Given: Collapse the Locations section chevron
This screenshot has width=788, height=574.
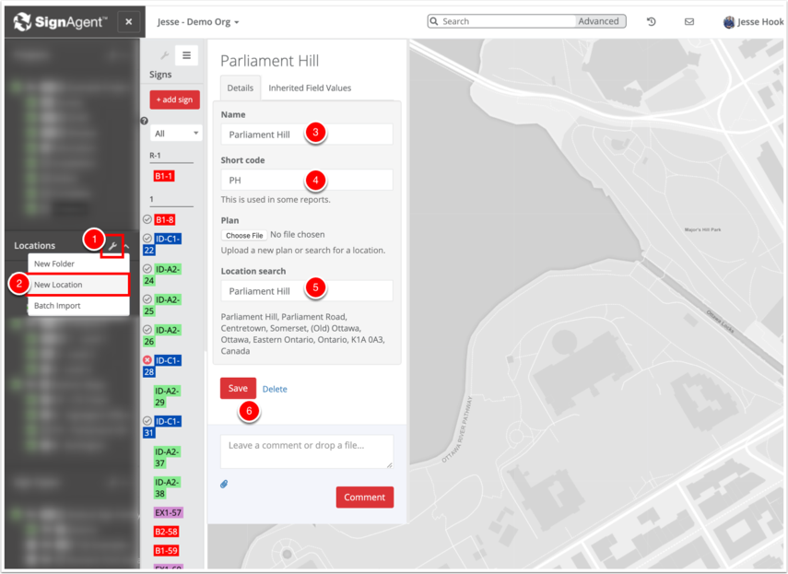Looking at the screenshot, I should click(127, 246).
